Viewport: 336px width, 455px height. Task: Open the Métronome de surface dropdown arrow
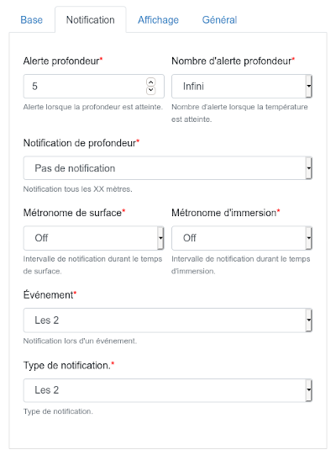(160, 238)
